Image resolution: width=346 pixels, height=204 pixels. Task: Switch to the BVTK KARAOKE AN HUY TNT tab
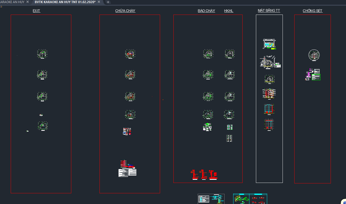pos(65,2)
